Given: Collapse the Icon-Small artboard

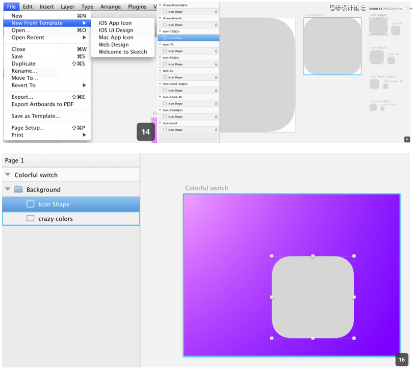Looking at the screenshot, I should (160, 123).
